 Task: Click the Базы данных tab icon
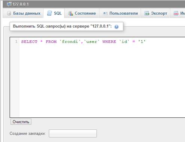[9, 13]
